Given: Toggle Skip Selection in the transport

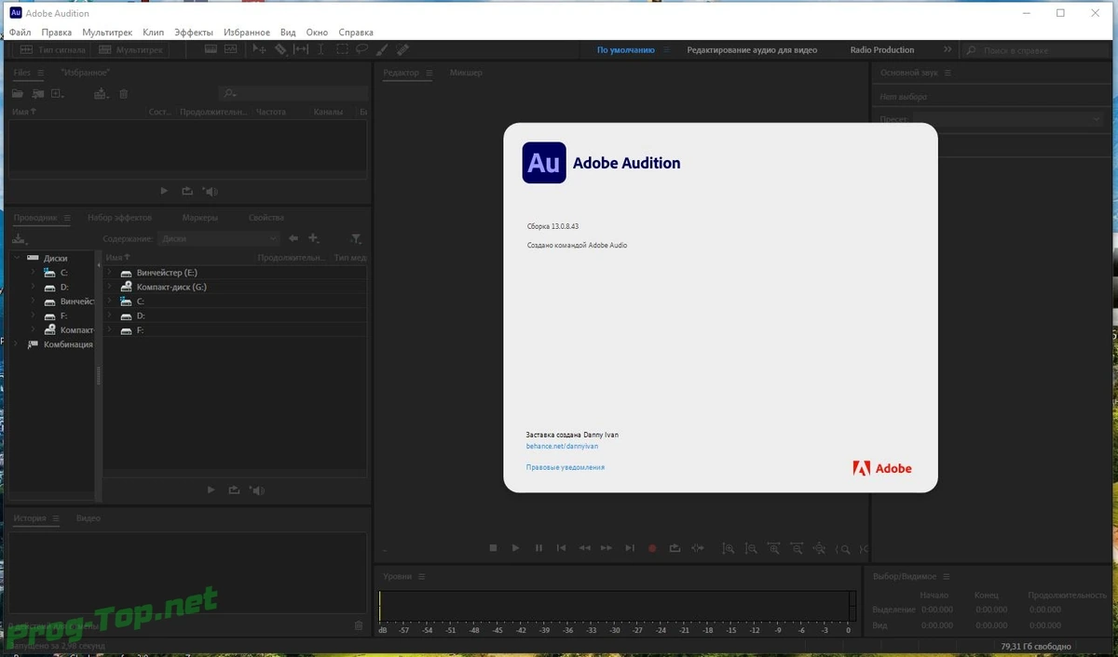Looking at the screenshot, I should pyautogui.click(x=698, y=548).
